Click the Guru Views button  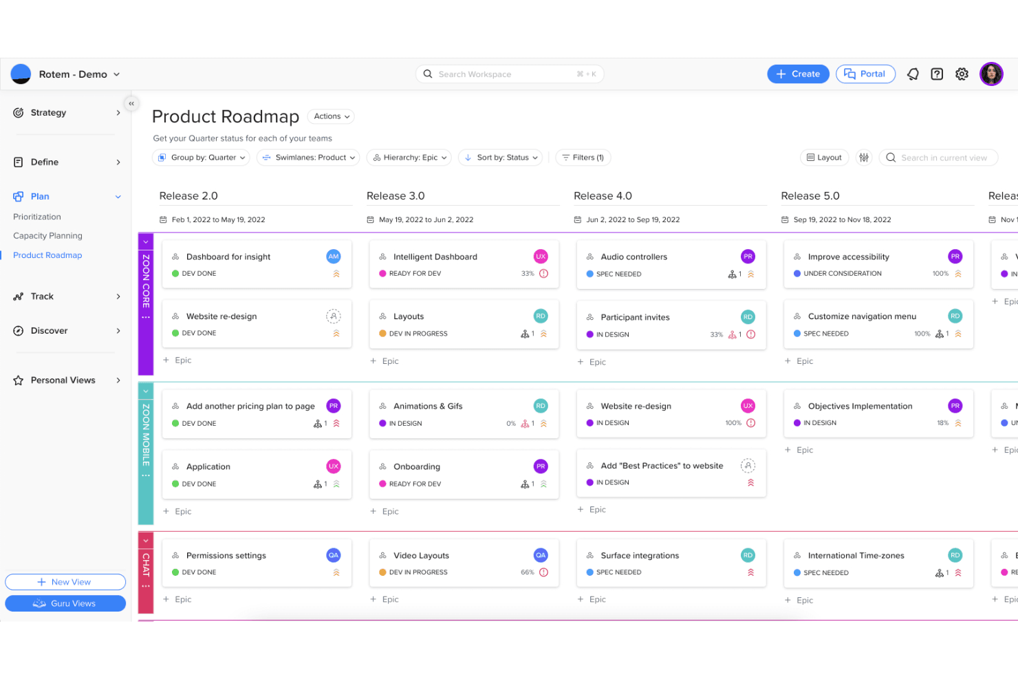point(65,603)
